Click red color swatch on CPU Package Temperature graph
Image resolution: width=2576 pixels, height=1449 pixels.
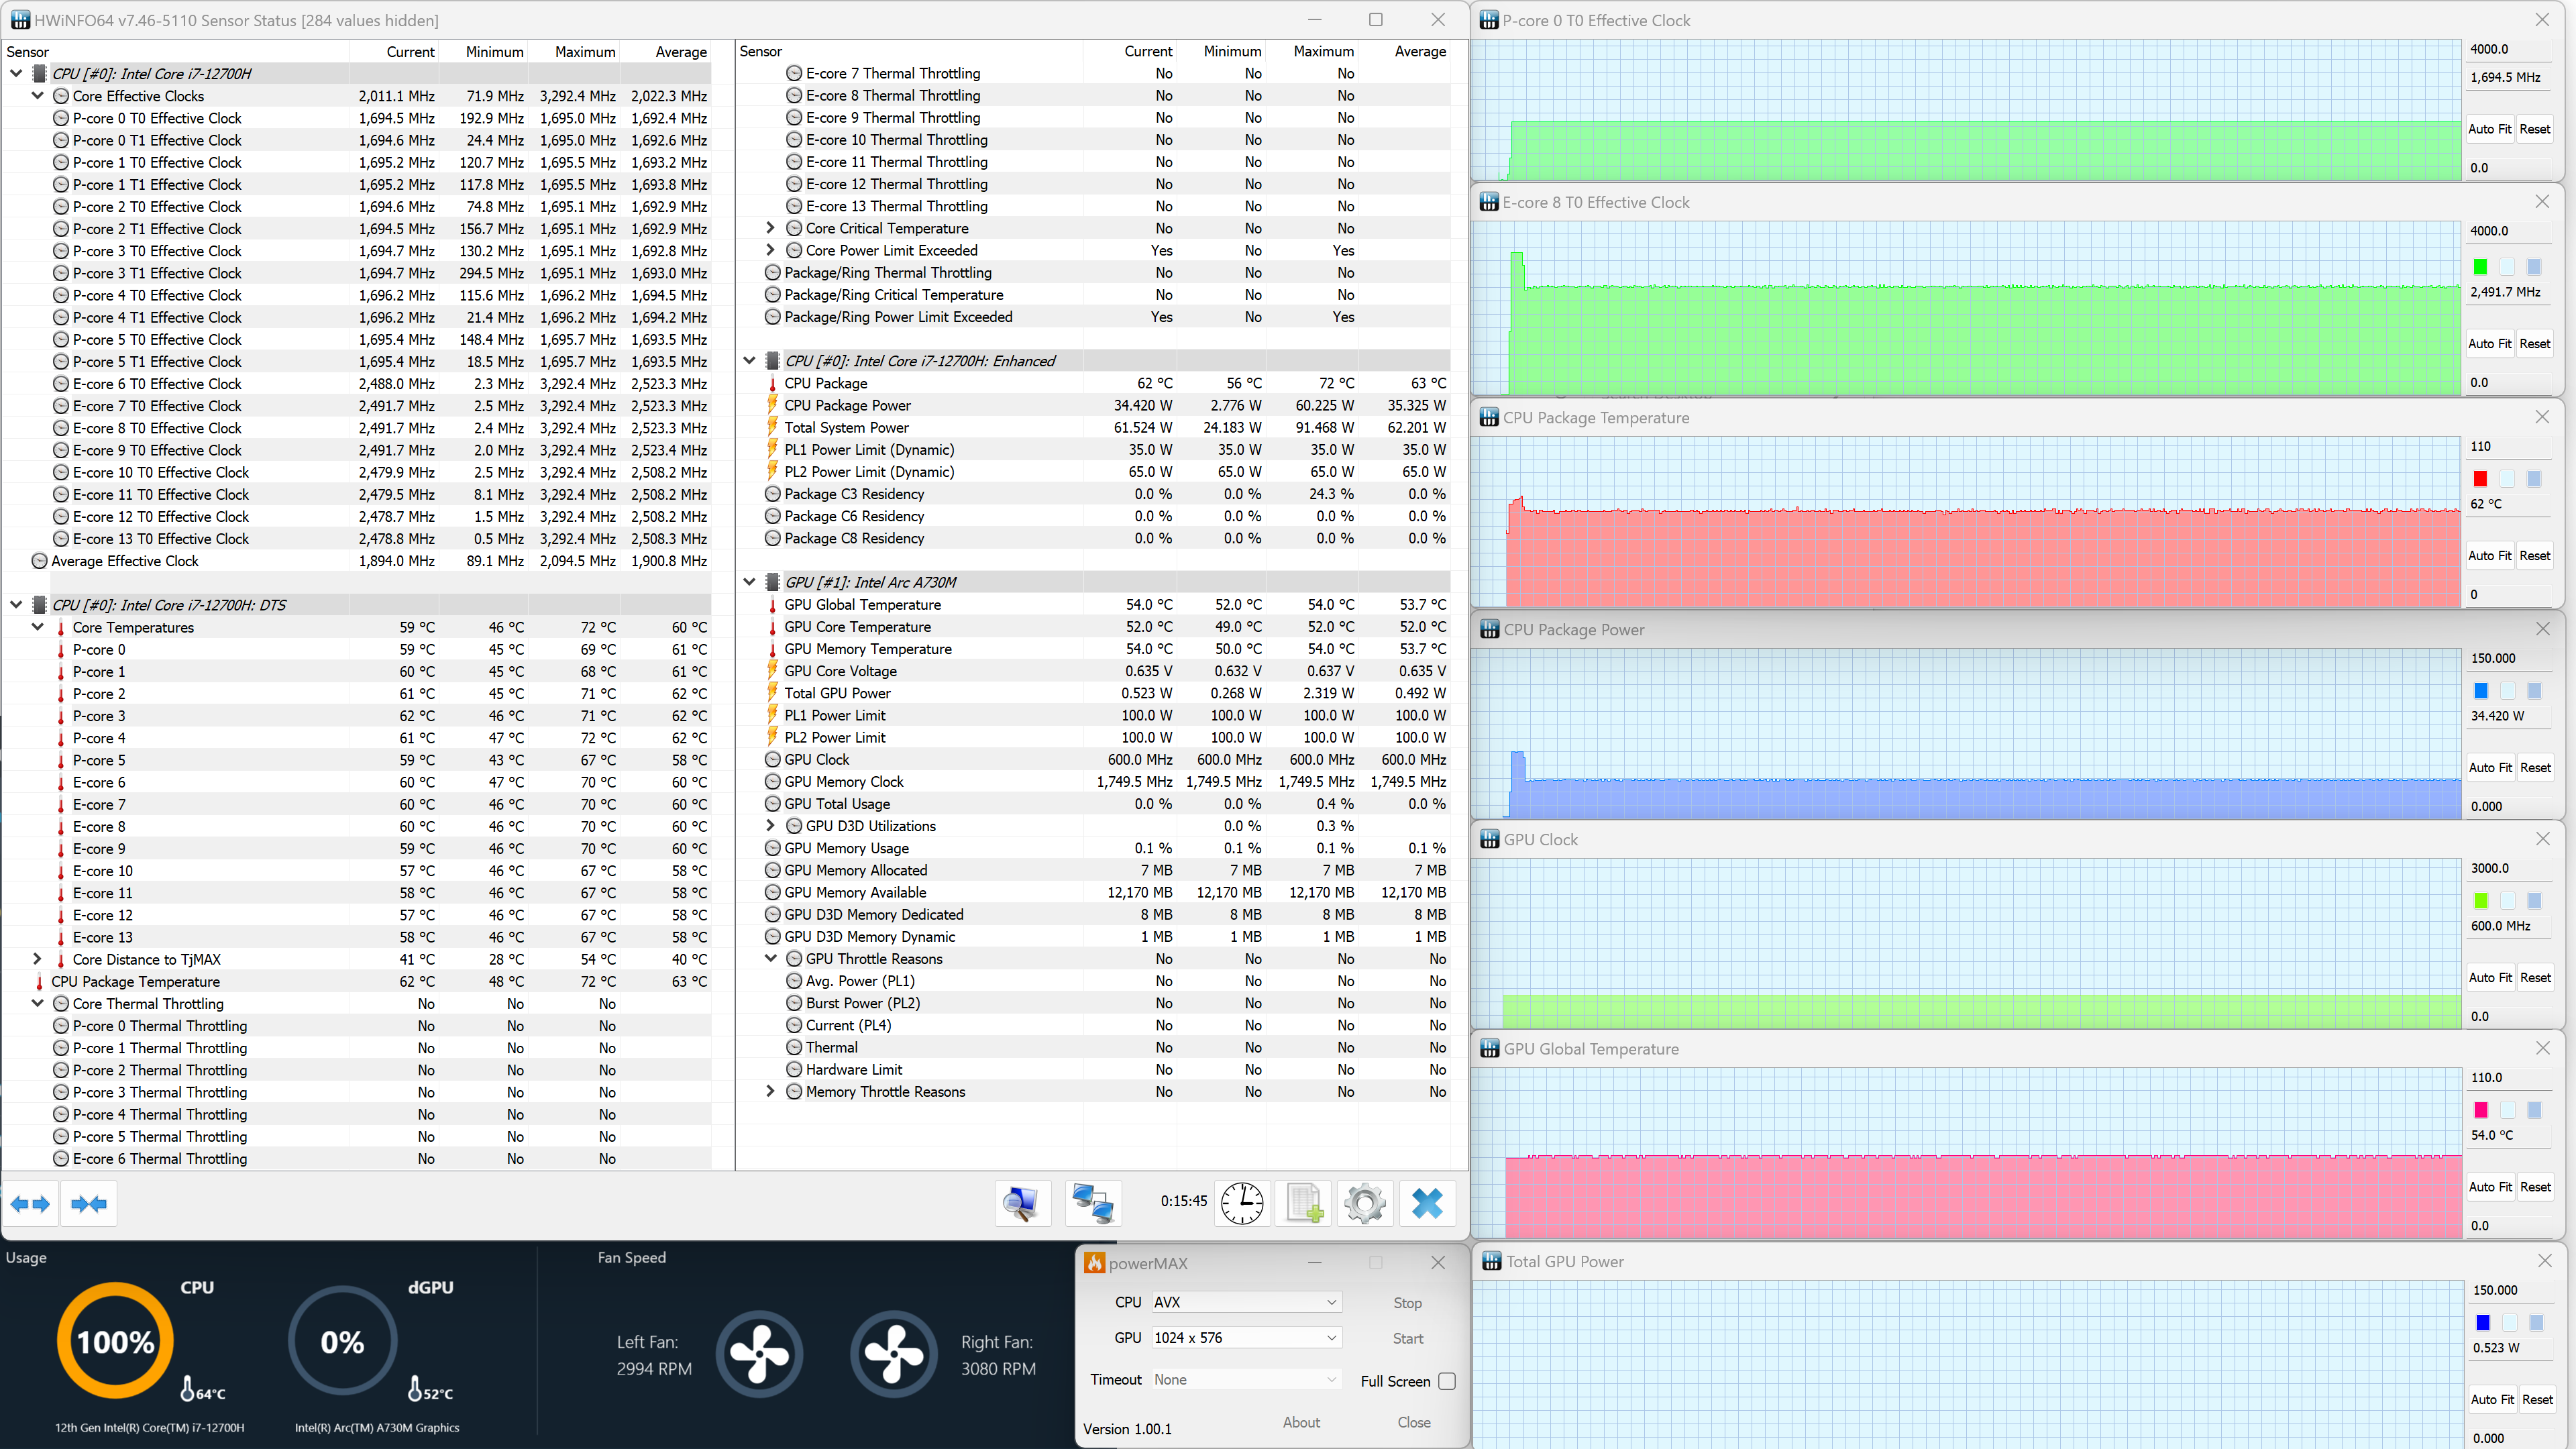click(2480, 479)
